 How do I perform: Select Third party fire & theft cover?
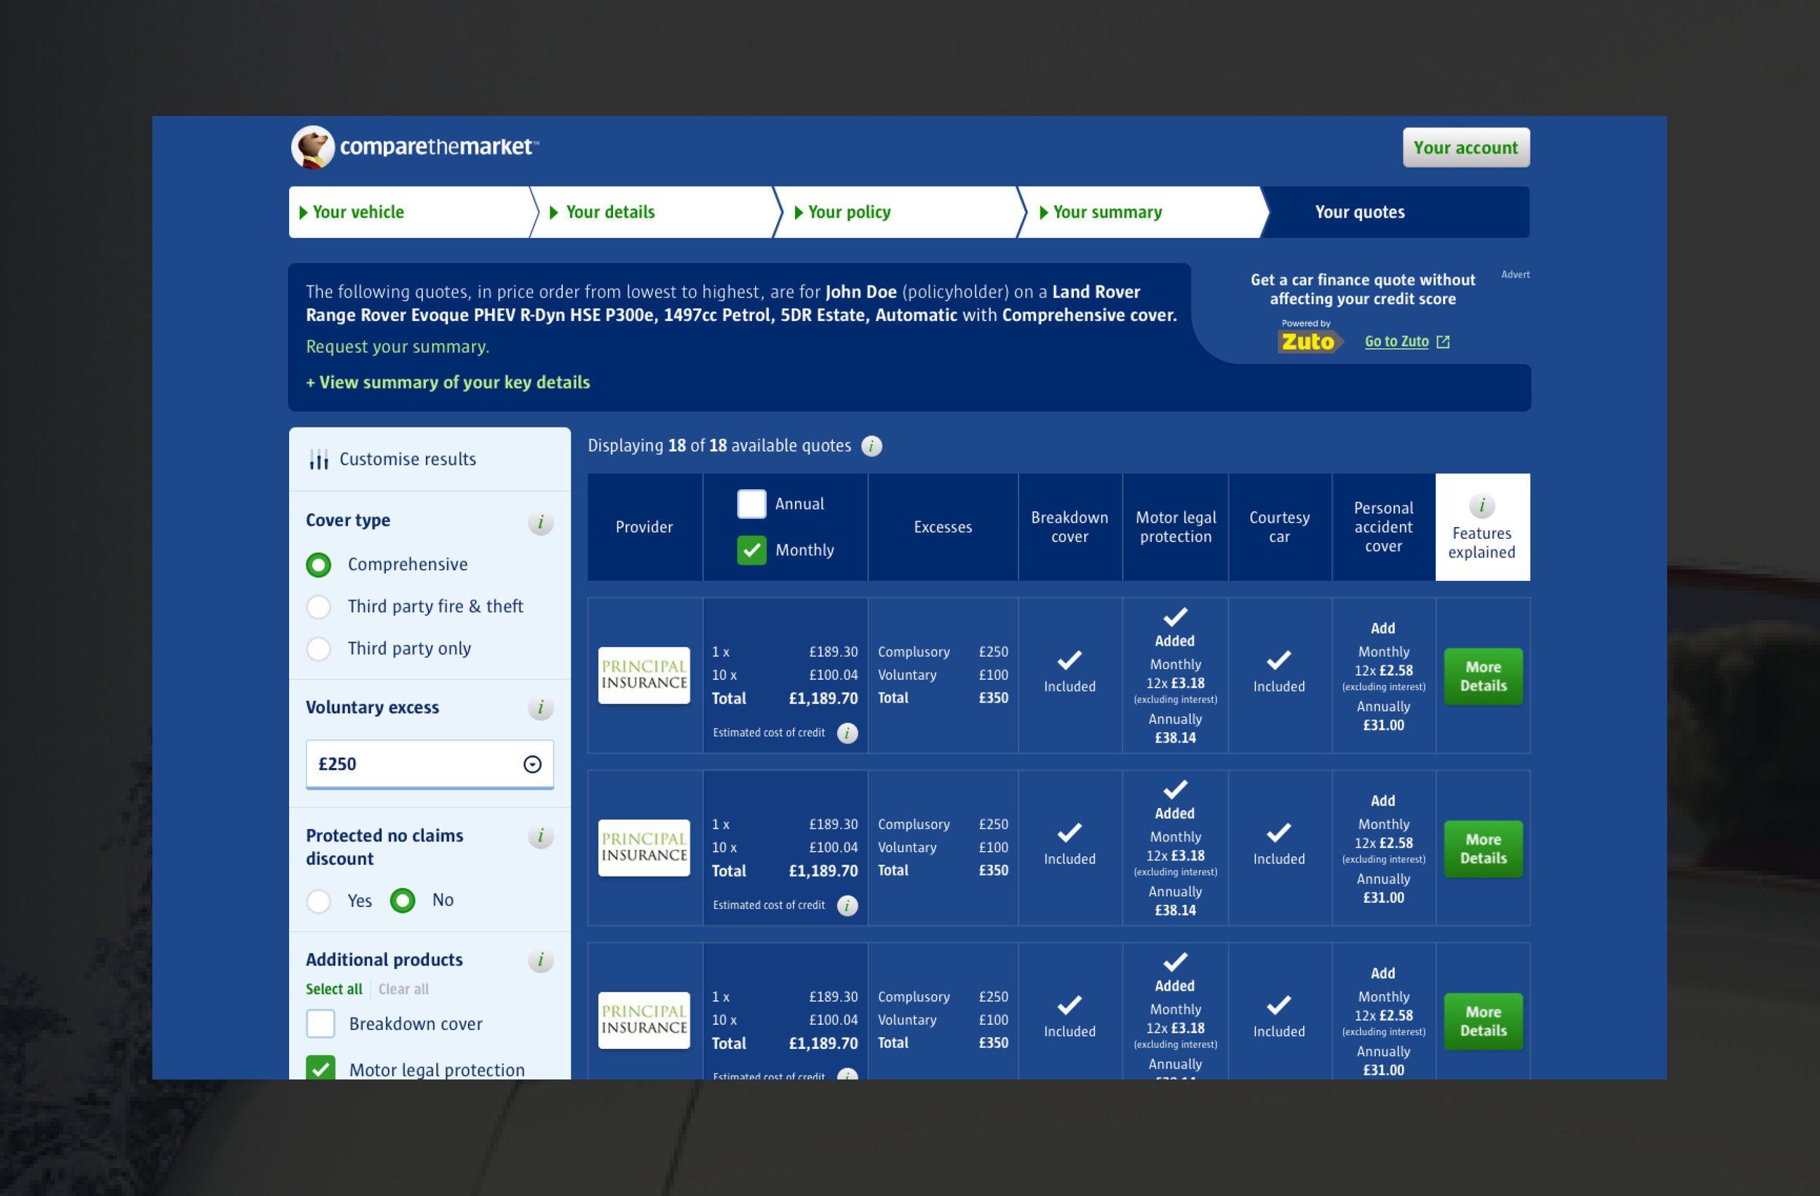(x=319, y=606)
